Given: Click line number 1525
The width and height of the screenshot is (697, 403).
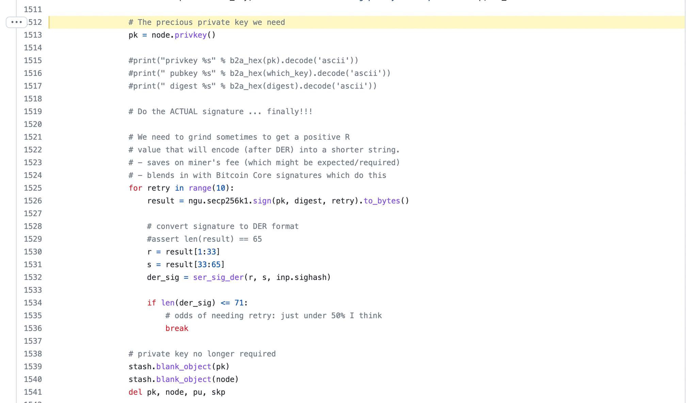Looking at the screenshot, I should pos(33,188).
